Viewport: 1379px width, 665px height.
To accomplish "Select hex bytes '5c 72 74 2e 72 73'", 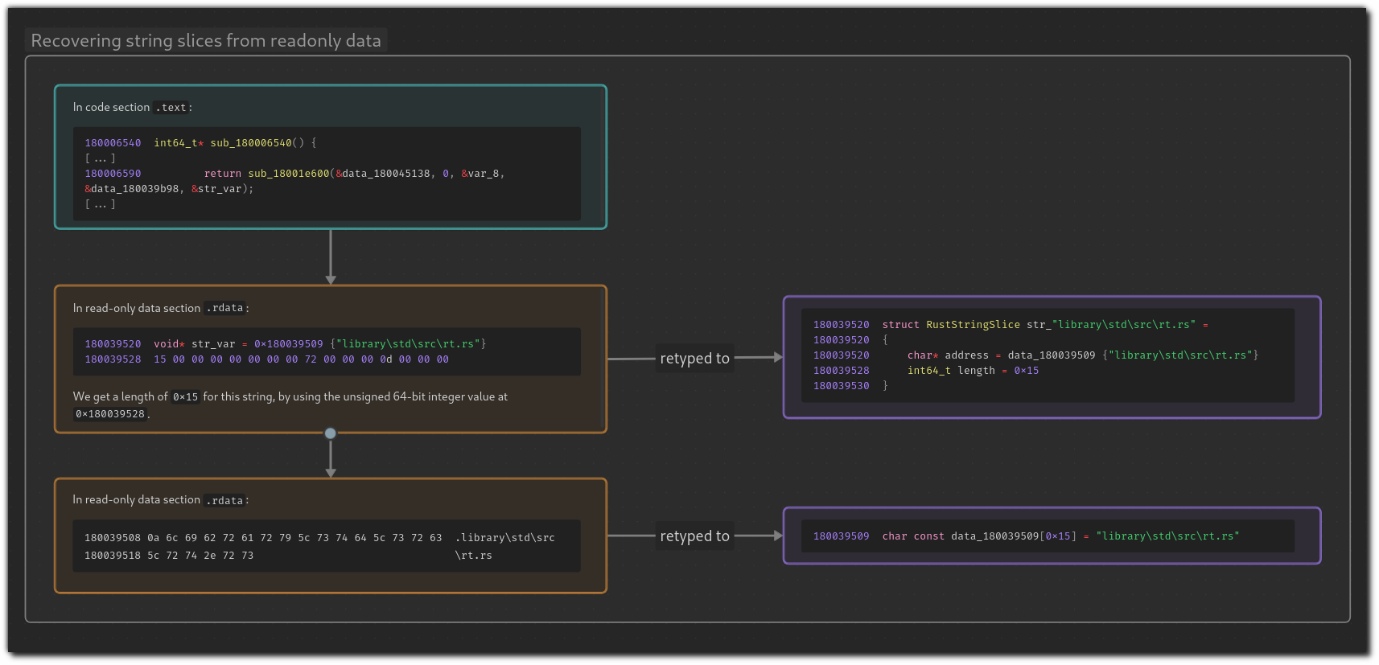I will [200, 556].
